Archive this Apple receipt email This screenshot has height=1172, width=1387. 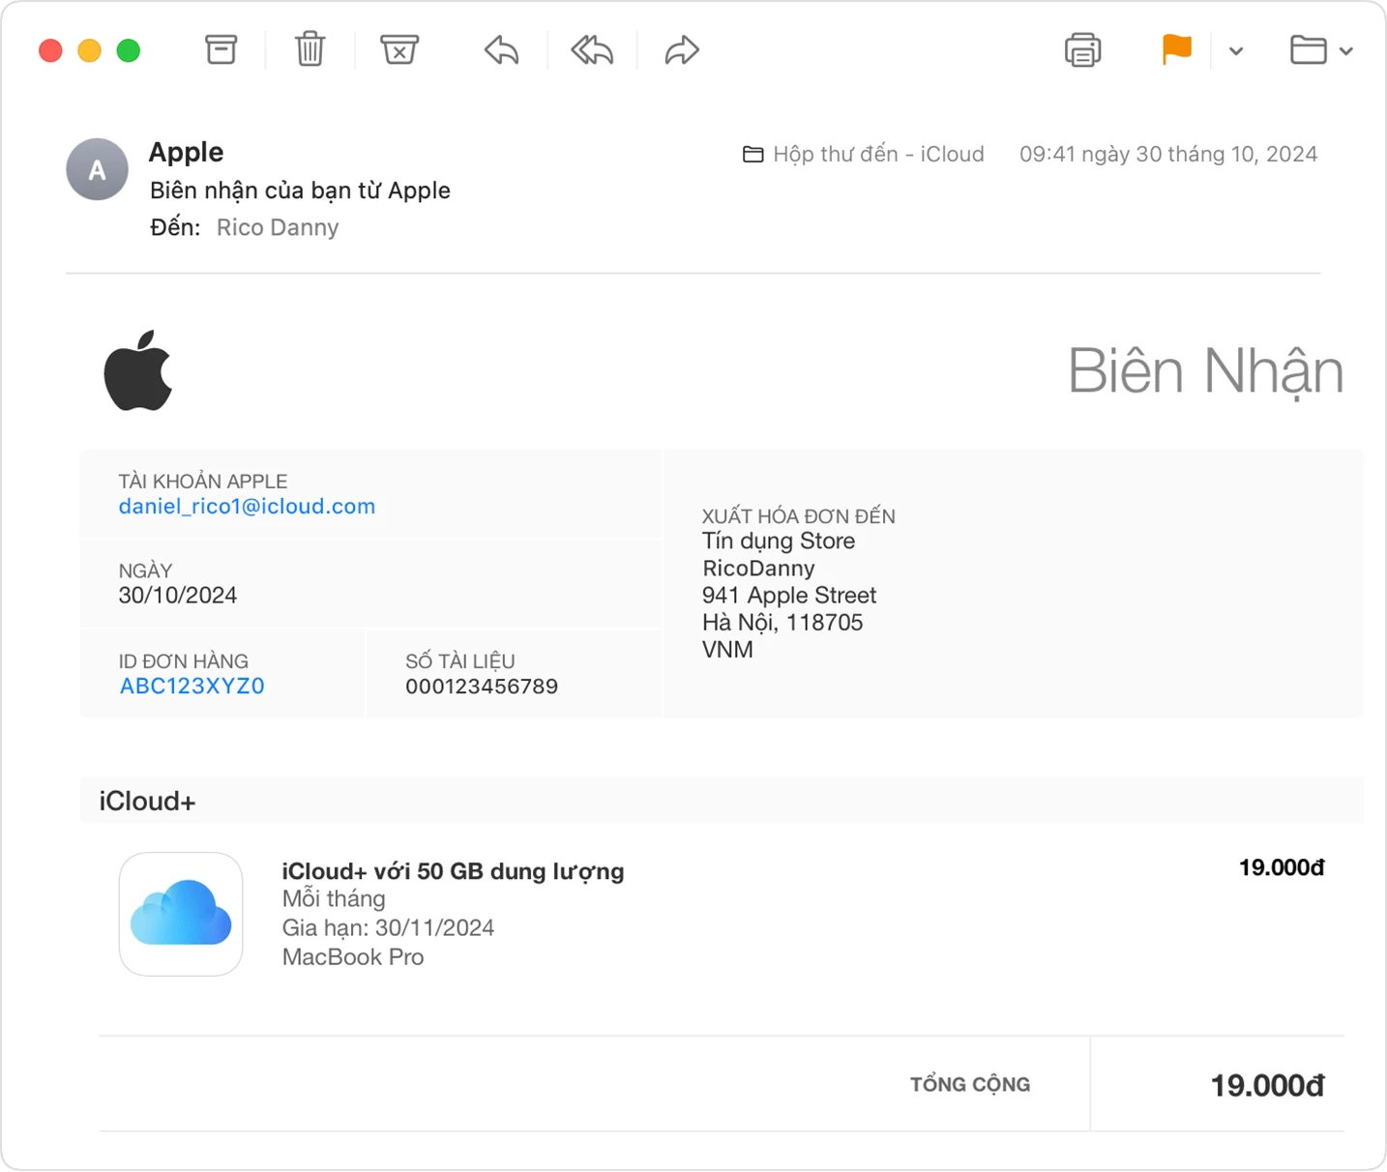point(221,49)
